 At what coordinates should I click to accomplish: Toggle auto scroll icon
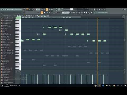click(x=44, y=13)
